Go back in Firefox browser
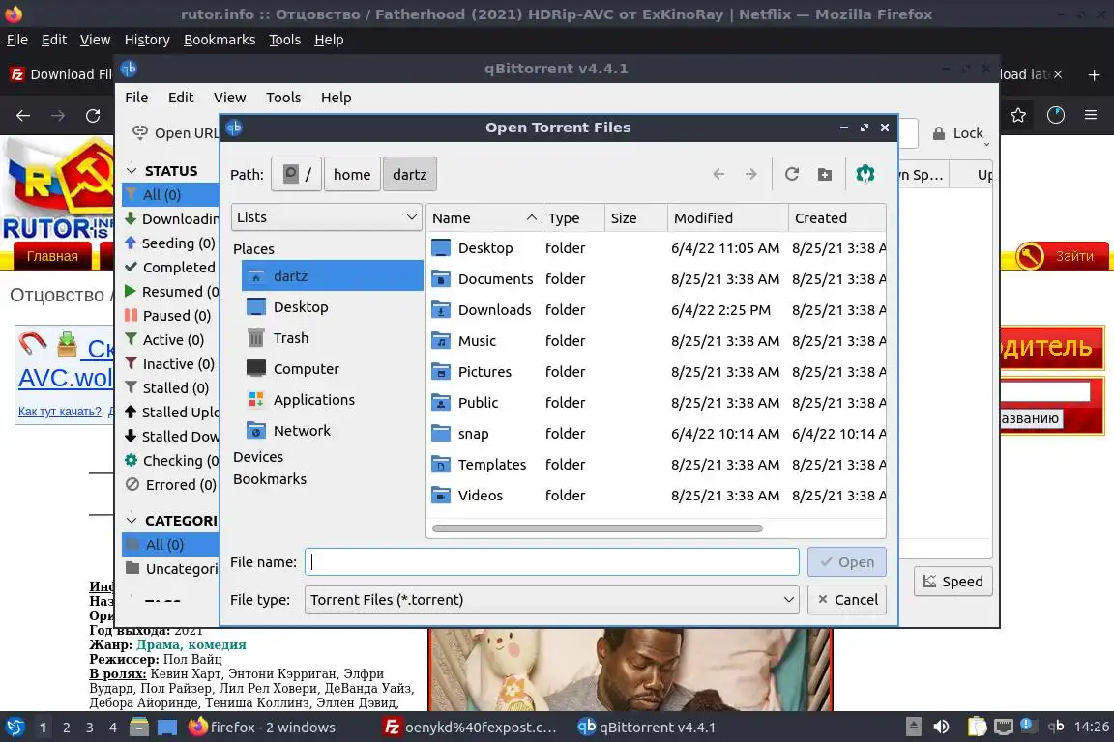The width and height of the screenshot is (1114, 742). coord(23,115)
